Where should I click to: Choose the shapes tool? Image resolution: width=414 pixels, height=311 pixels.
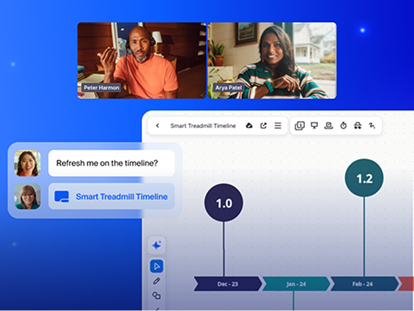coord(156,295)
